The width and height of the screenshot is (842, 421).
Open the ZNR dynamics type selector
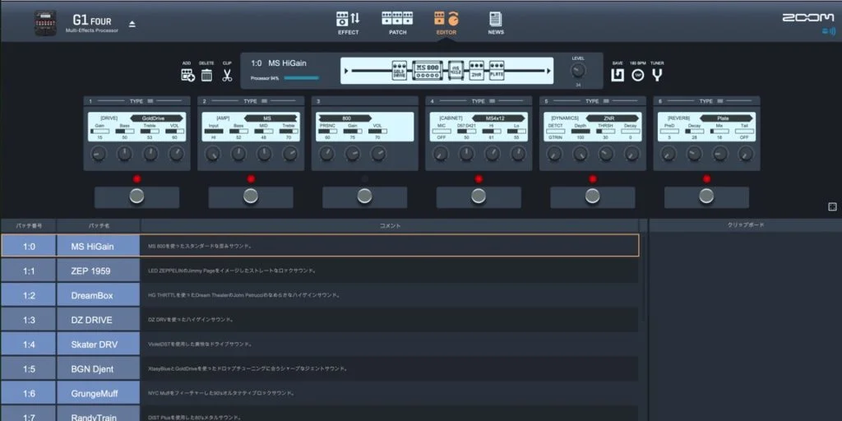point(611,118)
